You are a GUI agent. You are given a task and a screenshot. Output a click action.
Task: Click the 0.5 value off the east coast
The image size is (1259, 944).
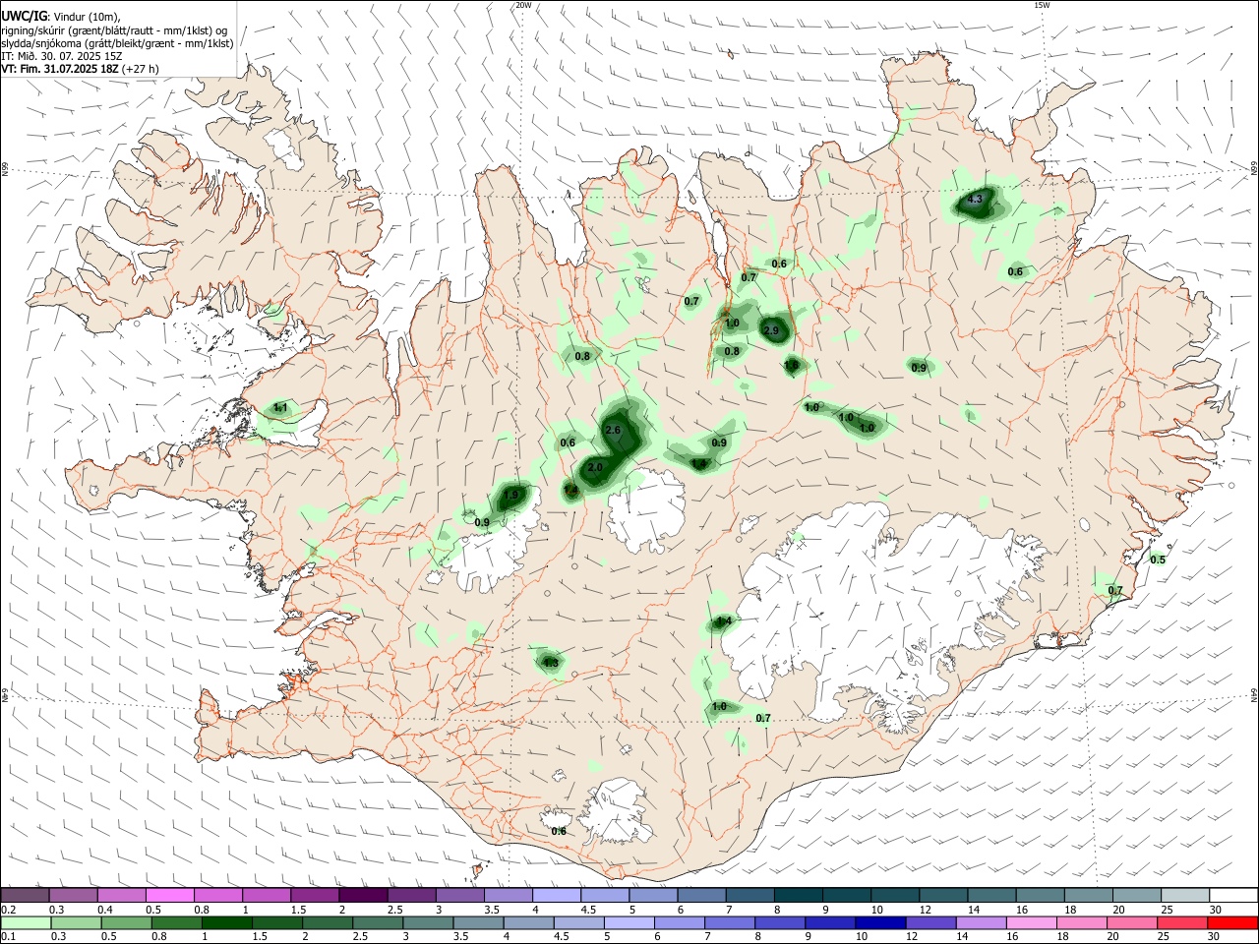tap(1158, 560)
